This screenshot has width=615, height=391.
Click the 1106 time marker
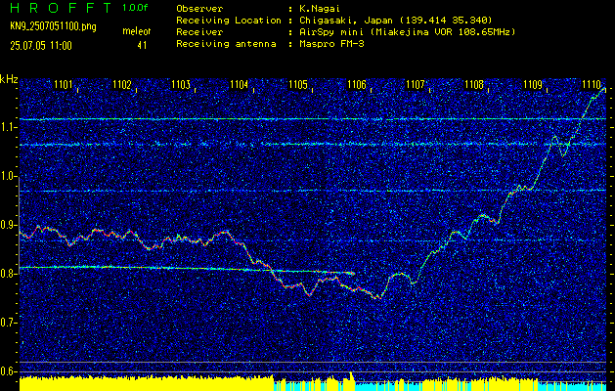357,84
